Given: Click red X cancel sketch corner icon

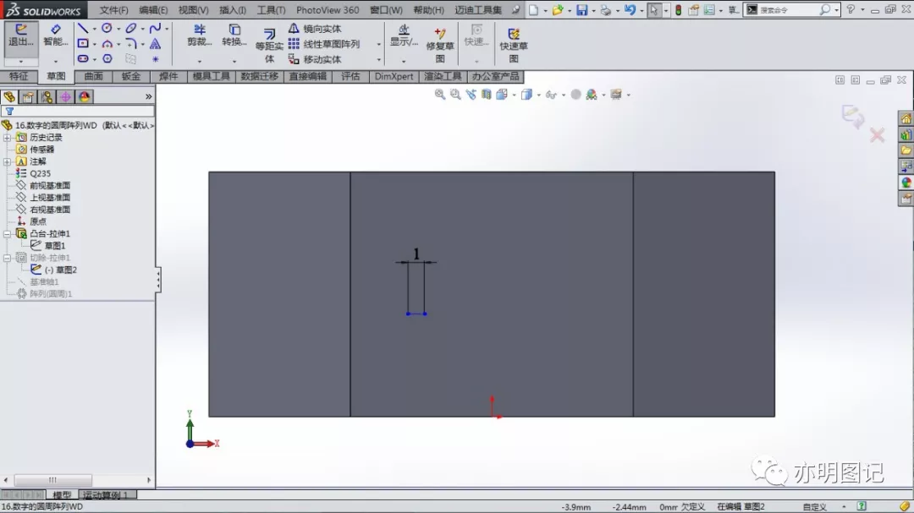Looking at the screenshot, I should tap(877, 136).
